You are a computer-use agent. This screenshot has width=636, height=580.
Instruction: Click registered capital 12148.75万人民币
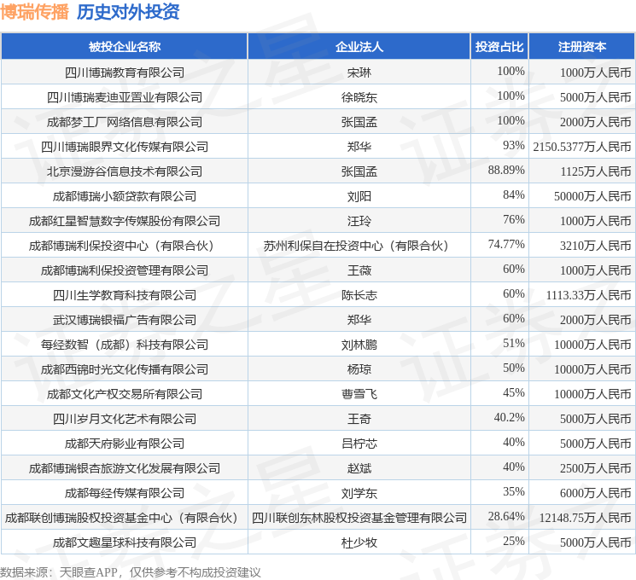click(x=586, y=518)
